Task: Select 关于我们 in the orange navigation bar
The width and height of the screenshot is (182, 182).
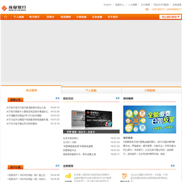Action: (x=113, y=17)
